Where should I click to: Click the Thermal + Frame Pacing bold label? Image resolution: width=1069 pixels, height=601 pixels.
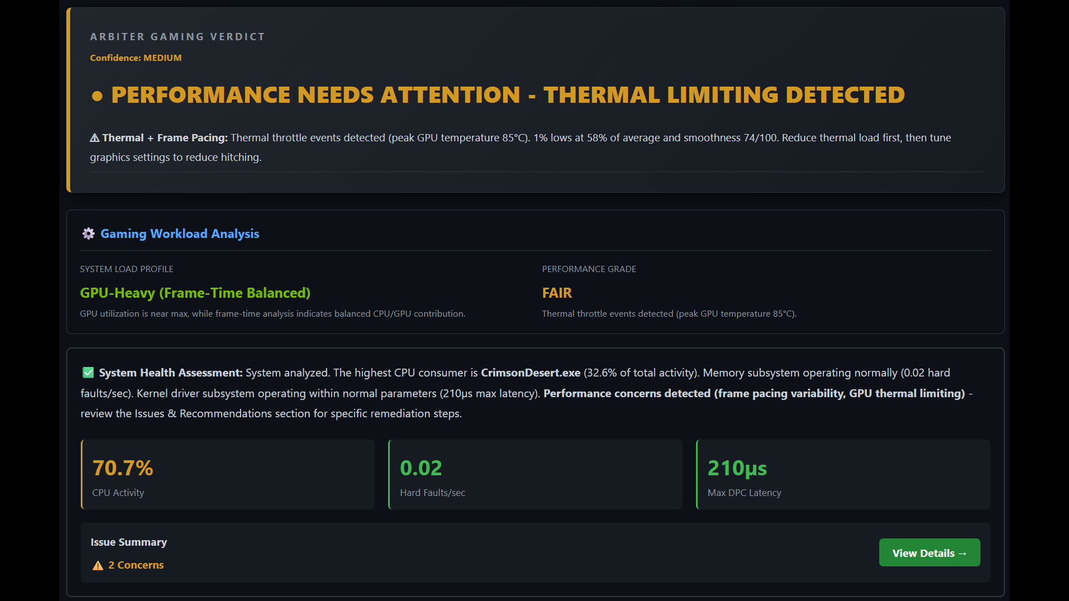pyautogui.click(x=165, y=138)
